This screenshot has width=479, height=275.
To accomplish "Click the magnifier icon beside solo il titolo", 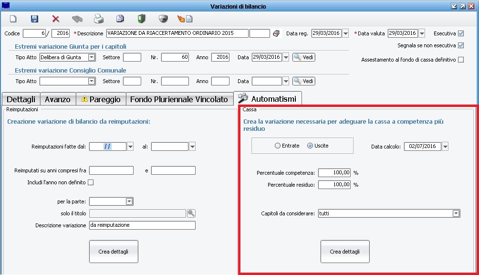I will 191,213.
